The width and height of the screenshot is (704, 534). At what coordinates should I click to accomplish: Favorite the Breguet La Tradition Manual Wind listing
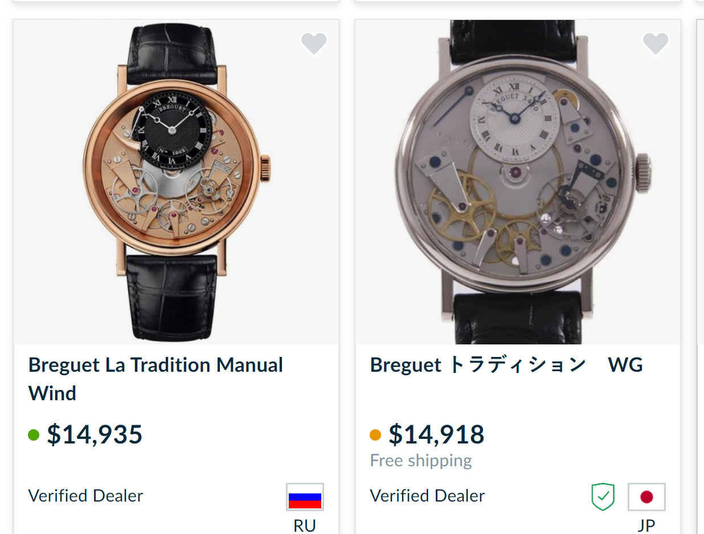314,43
